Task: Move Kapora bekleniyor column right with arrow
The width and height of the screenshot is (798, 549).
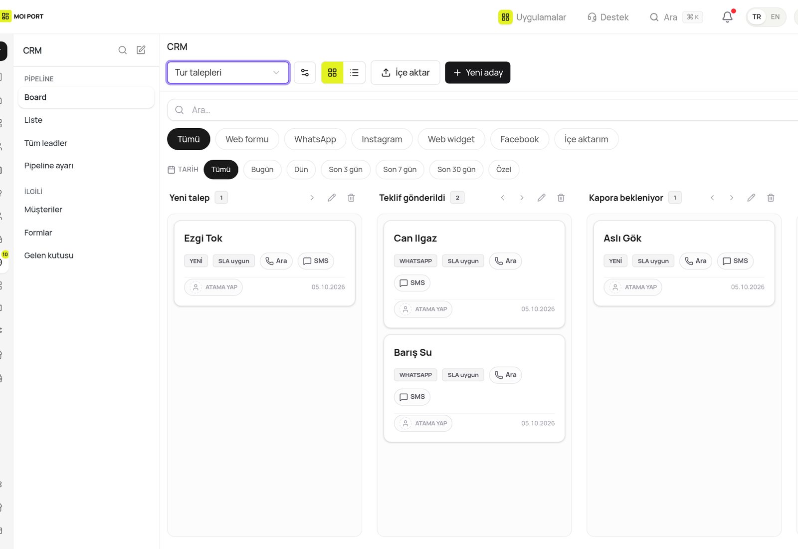Action: tap(732, 198)
